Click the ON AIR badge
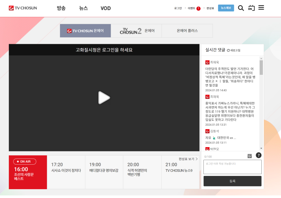281x198 pixels. (25, 161)
